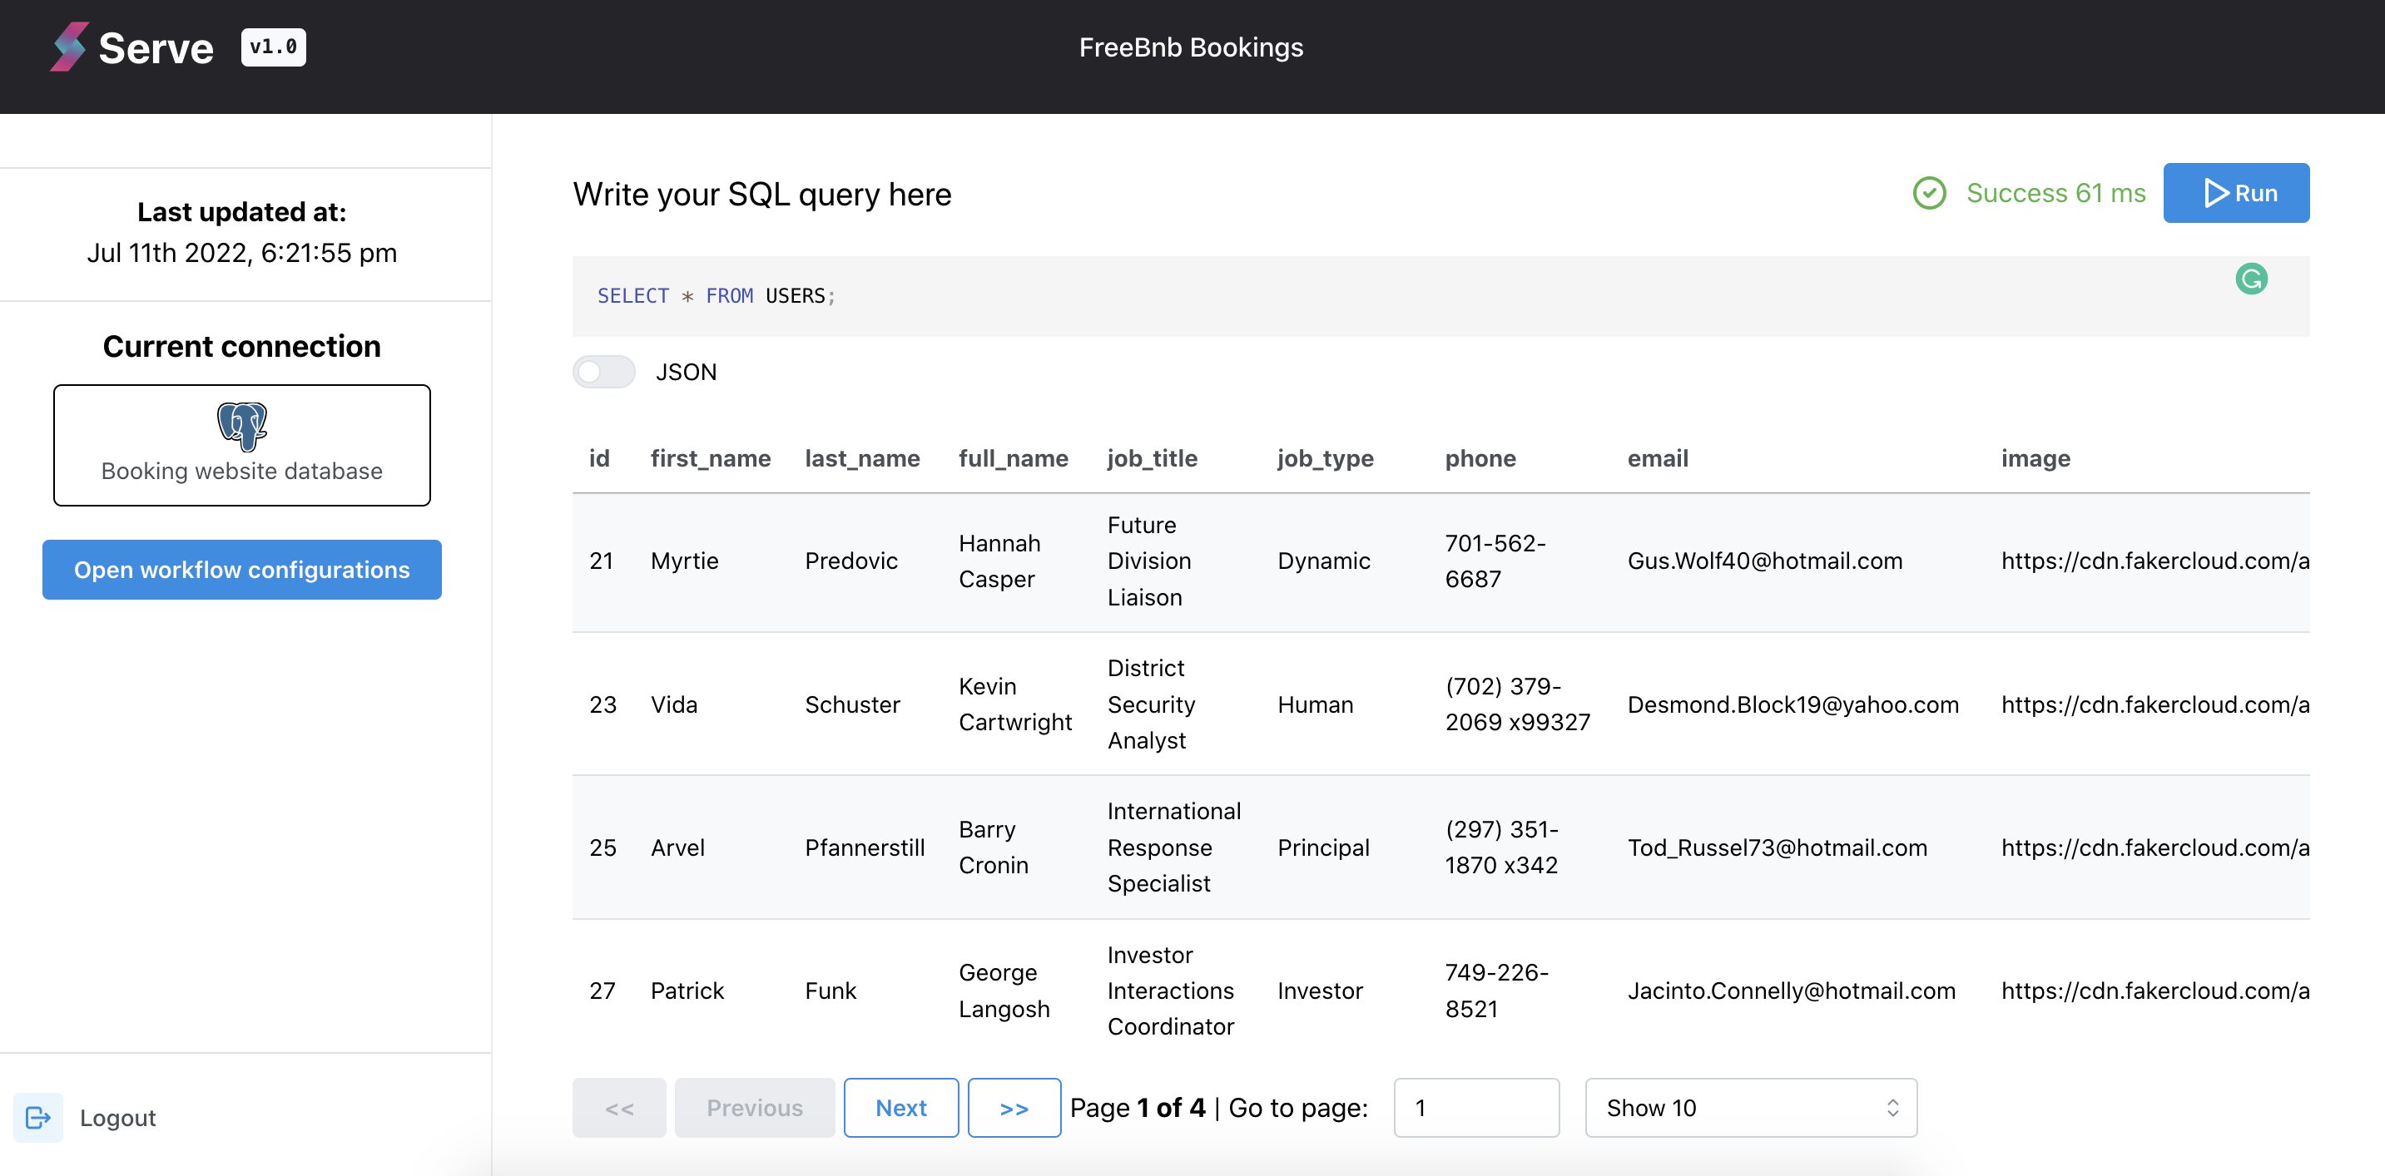Click the first name Patrick cell
The image size is (2385, 1176).
(x=687, y=991)
